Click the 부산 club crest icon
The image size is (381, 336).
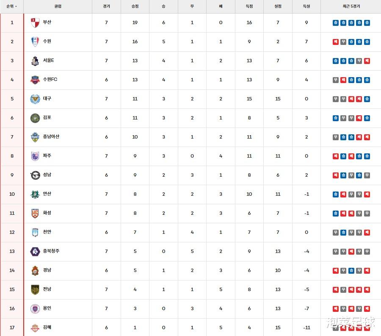pyautogui.click(x=35, y=23)
